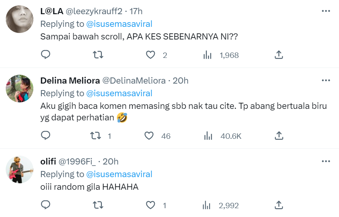Like olifi's tweet
Image resolution: width=339 pixels, height=217 pixels.
pyautogui.click(x=151, y=205)
